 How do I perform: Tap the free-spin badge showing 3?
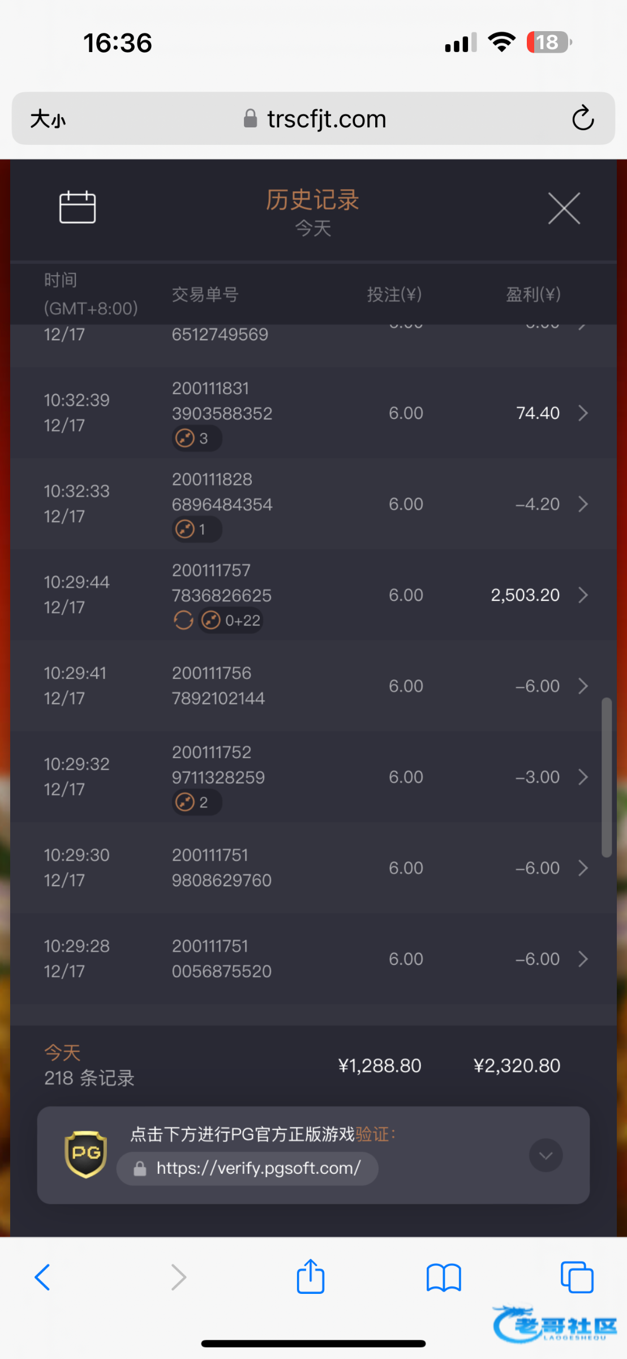point(196,438)
